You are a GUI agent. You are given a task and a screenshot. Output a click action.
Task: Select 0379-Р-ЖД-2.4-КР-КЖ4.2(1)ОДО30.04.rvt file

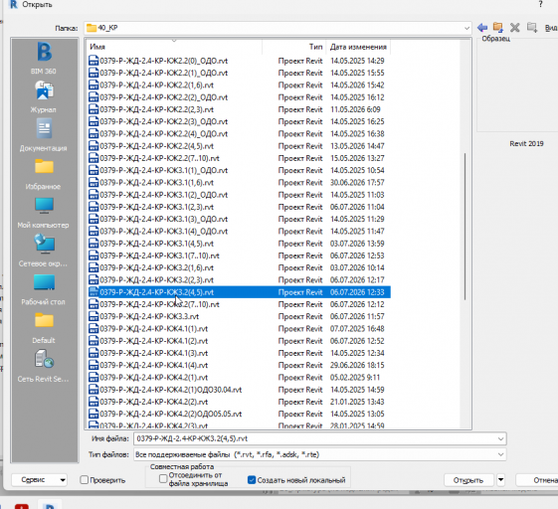tap(239, 390)
